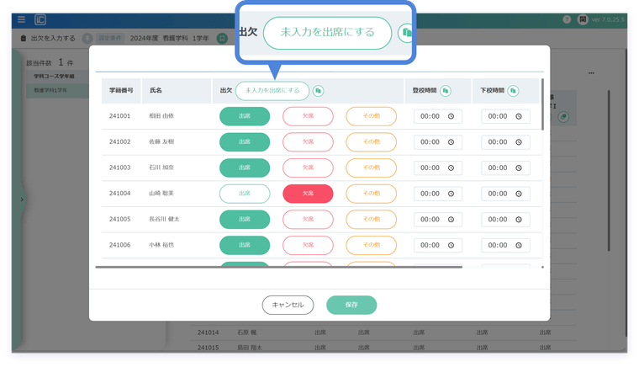Click 241015 row in background table
639x367 pixels.
(x=383, y=348)
